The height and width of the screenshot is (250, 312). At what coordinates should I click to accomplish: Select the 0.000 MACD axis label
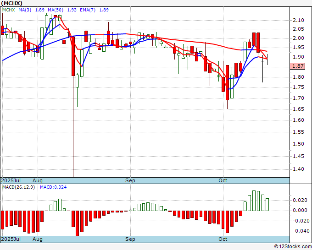[x=300, y=210]
